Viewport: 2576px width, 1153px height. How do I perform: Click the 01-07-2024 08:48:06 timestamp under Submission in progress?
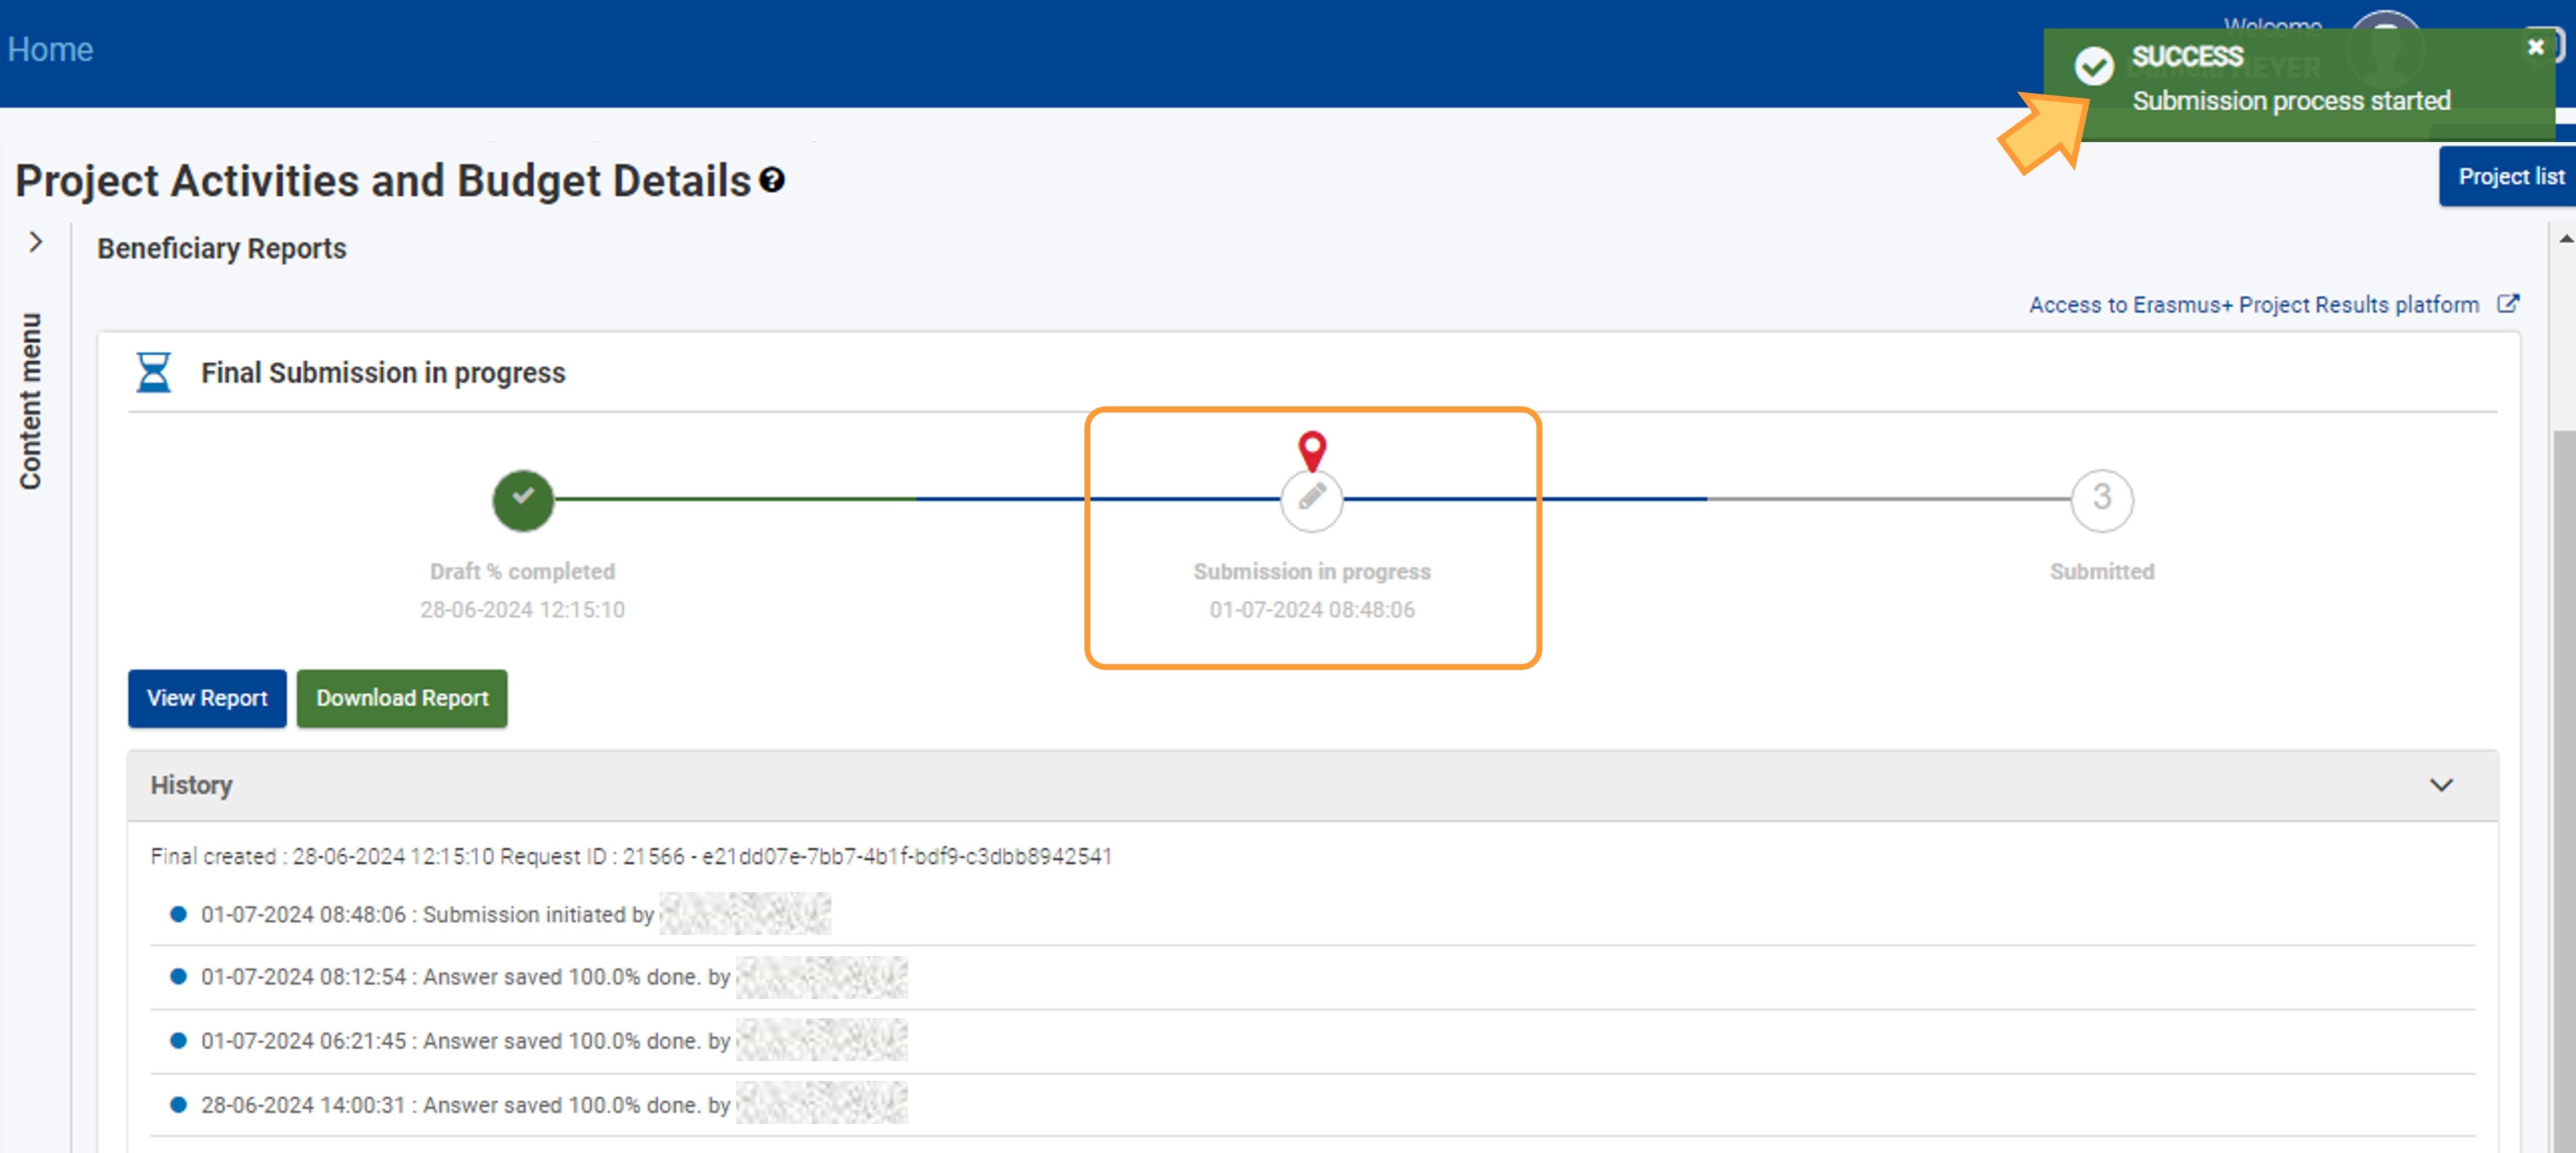tap(1312, 609)
